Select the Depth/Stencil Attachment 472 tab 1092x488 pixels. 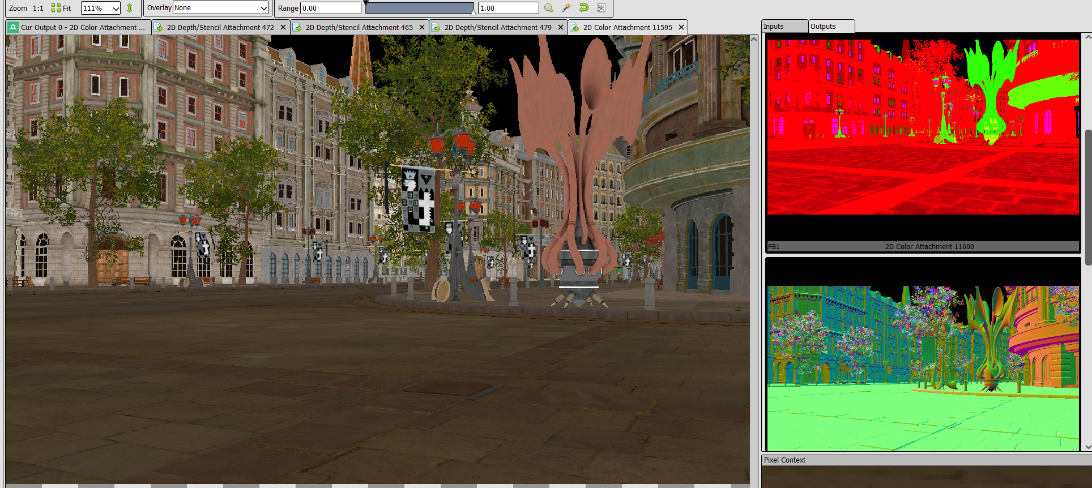pos(220,27)
